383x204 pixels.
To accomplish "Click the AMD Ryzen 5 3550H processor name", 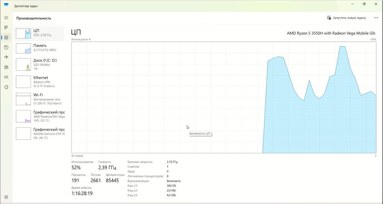I will tap(331, 33).
